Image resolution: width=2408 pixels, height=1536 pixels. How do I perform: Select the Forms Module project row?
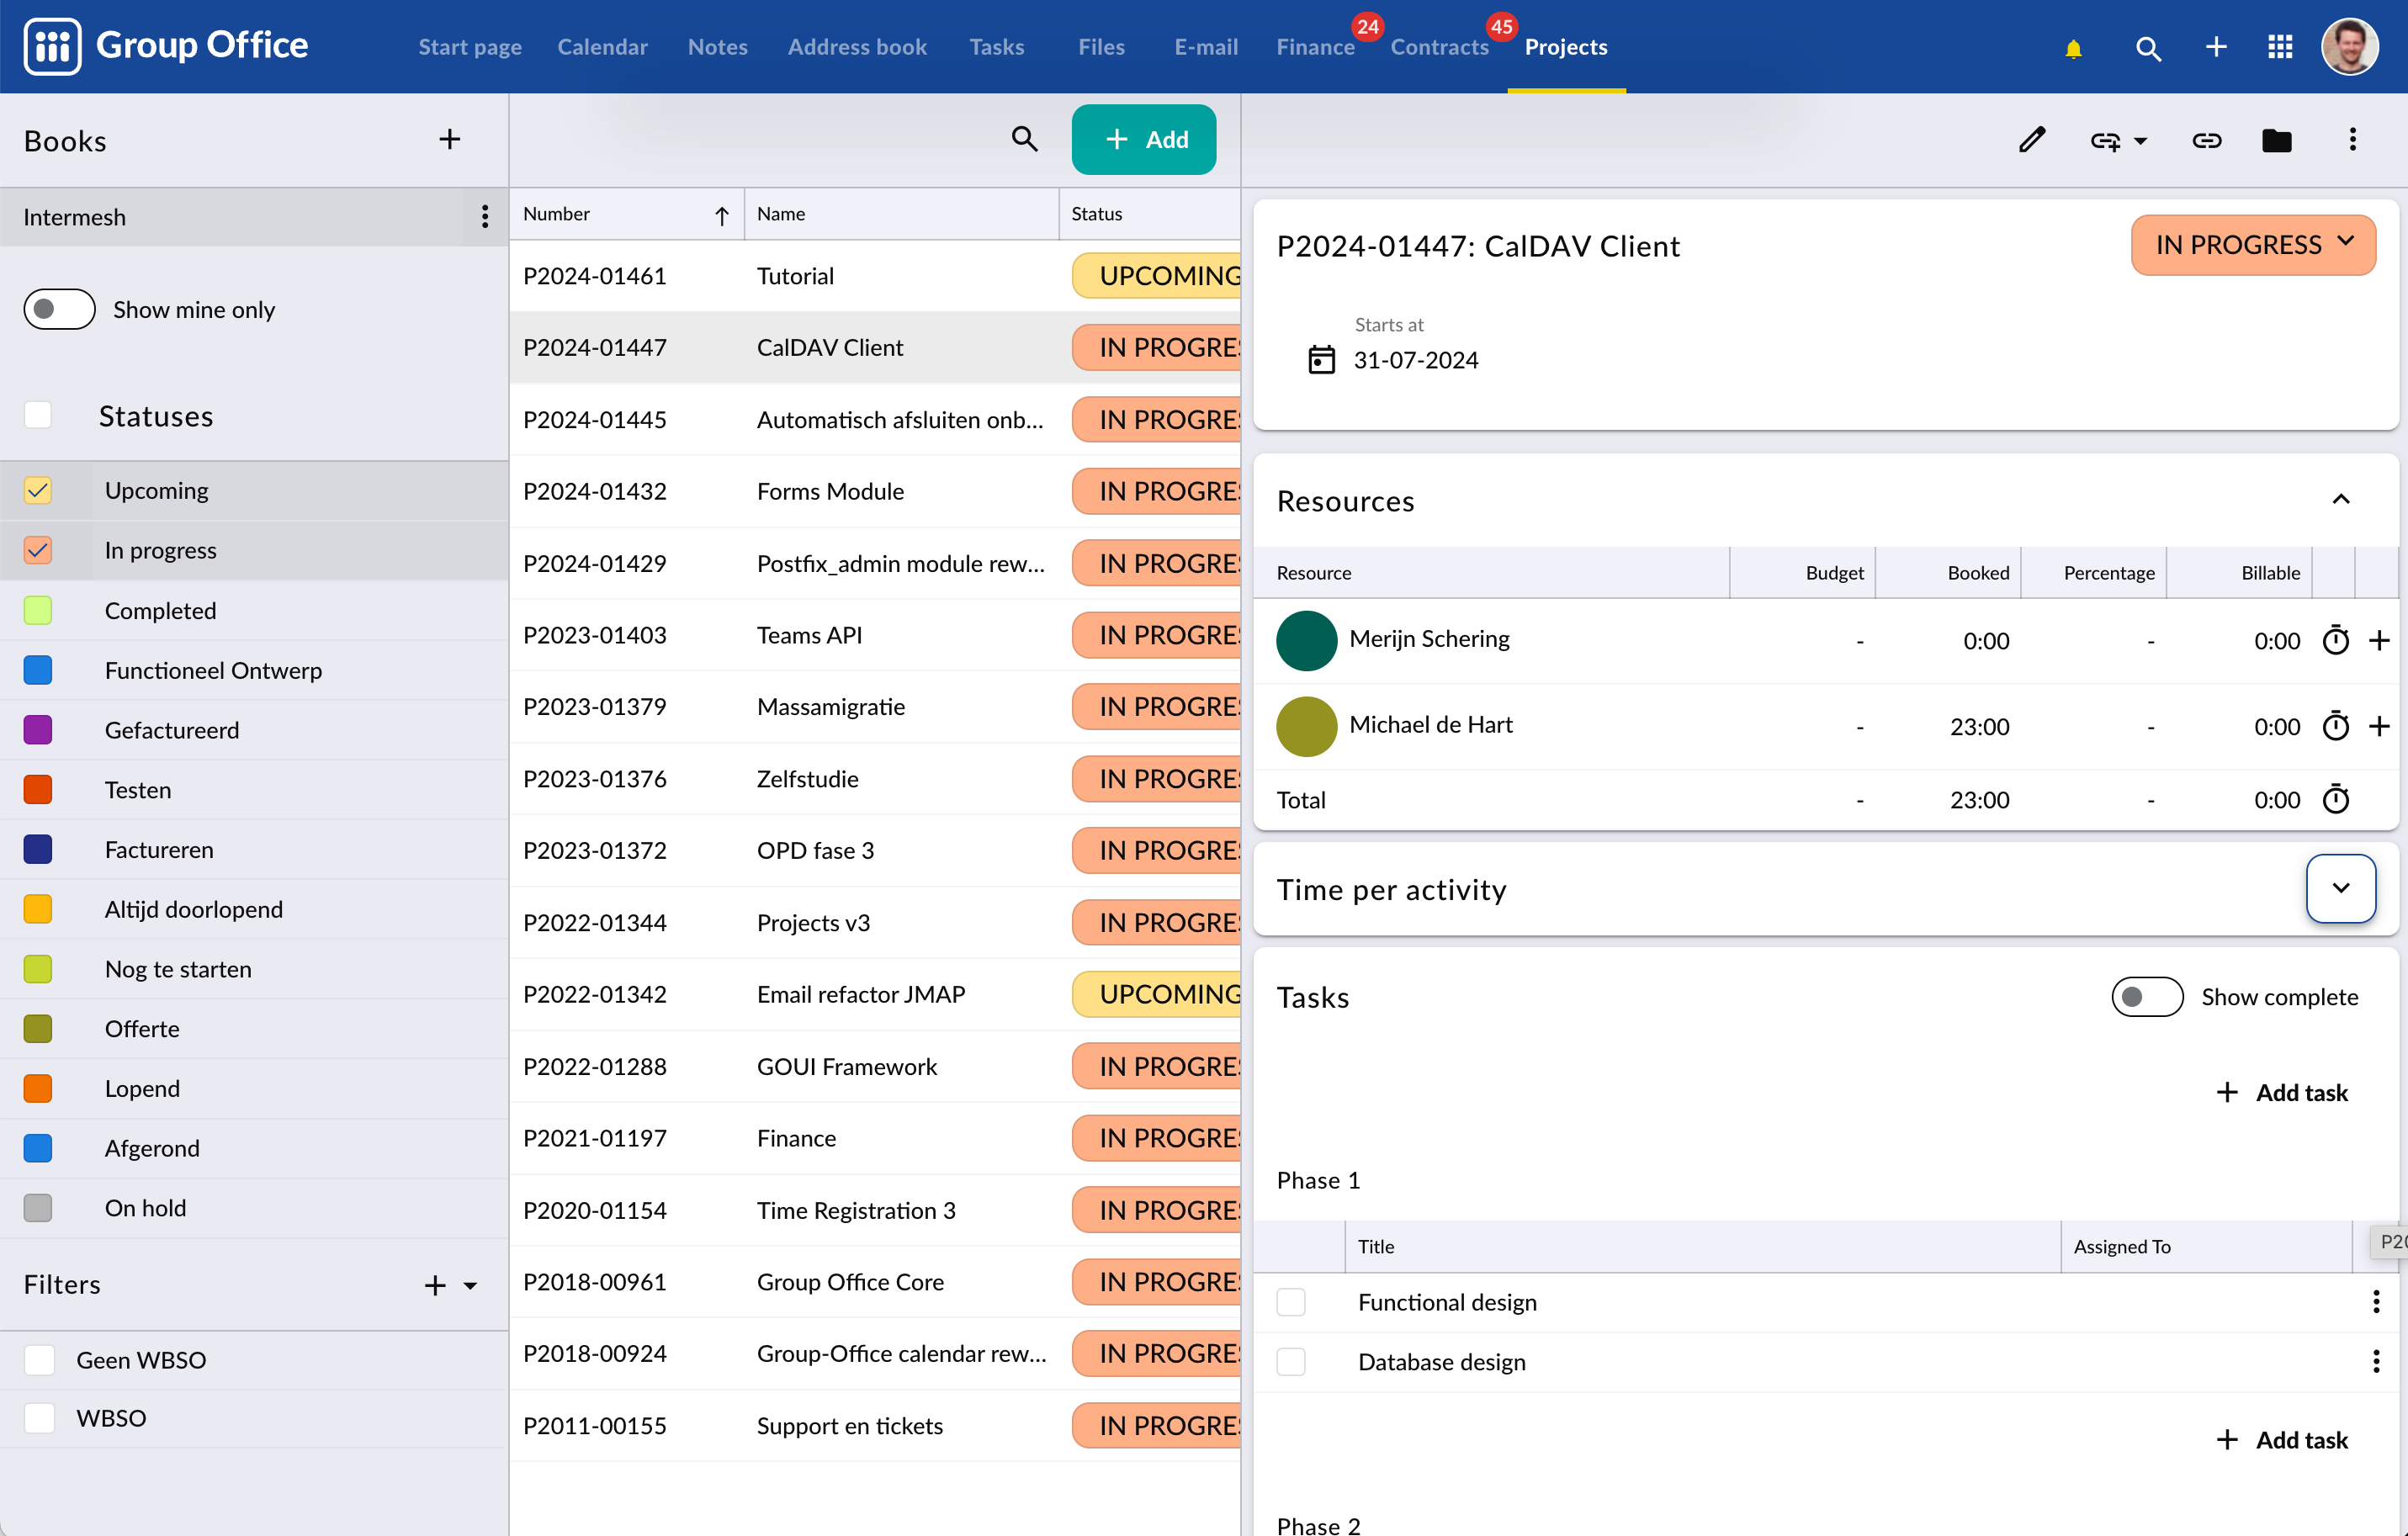tap(830, 491)
